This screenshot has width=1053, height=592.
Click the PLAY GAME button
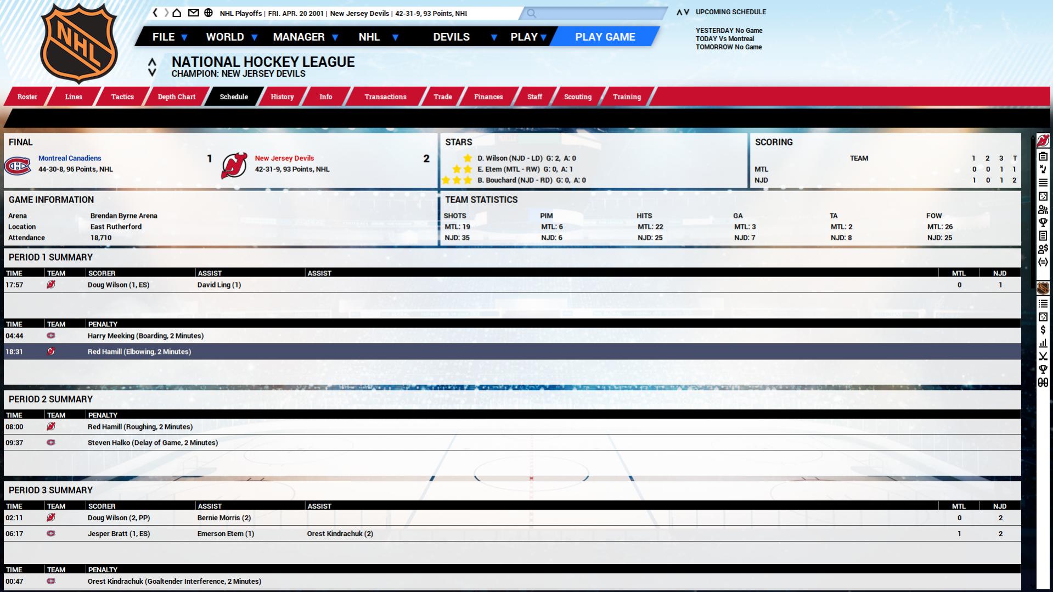coord(605,37)
